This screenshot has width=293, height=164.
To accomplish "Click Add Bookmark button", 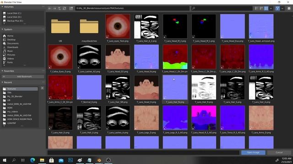I will click(23, 77).
